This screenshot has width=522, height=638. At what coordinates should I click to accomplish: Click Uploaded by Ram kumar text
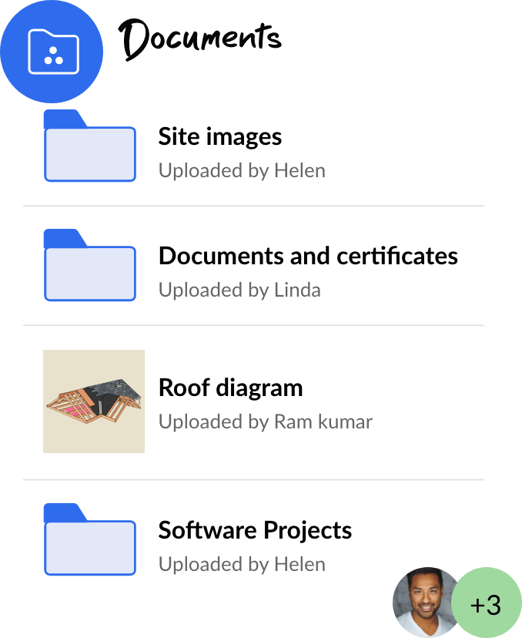265,421
